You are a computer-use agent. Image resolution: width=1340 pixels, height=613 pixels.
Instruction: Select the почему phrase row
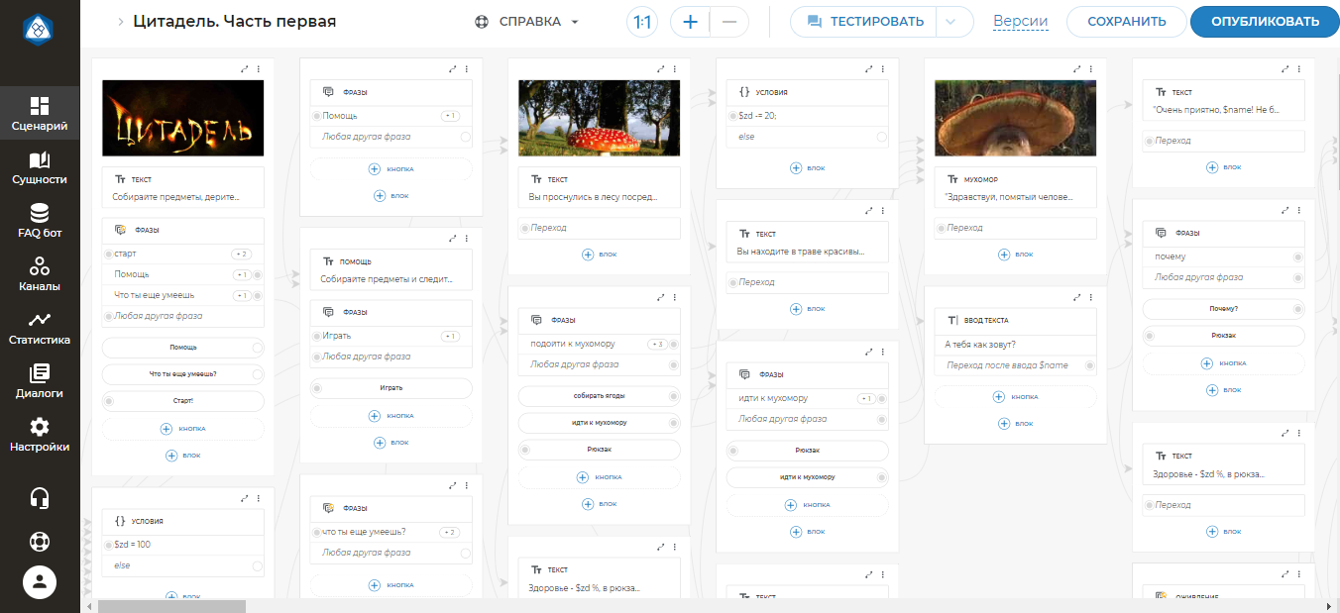tap(1223, 257)
